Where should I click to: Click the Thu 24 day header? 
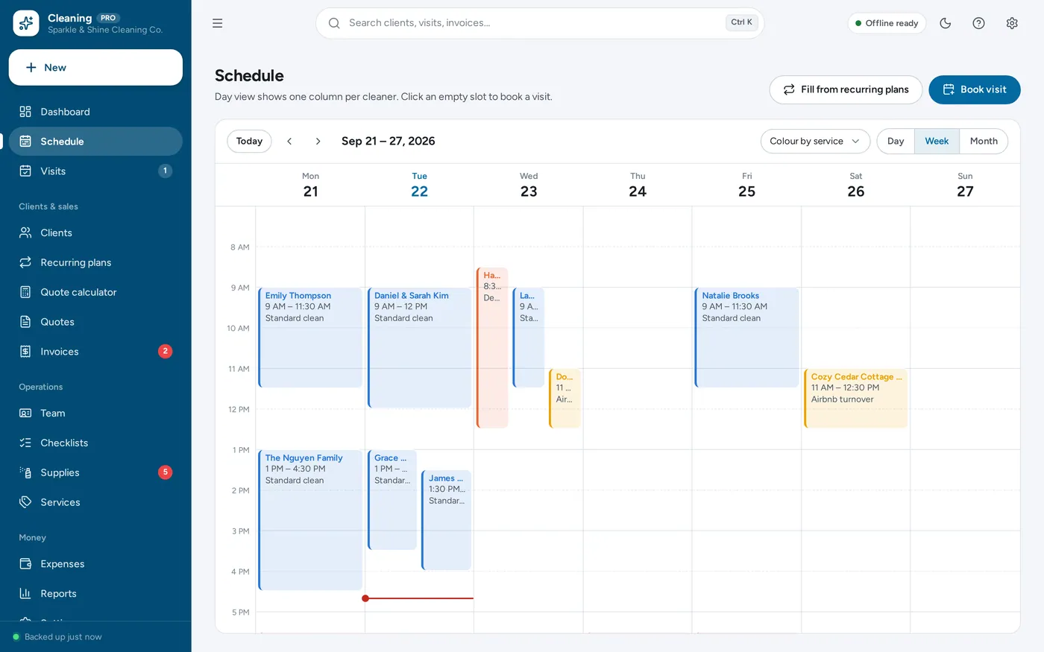[638, 185]
